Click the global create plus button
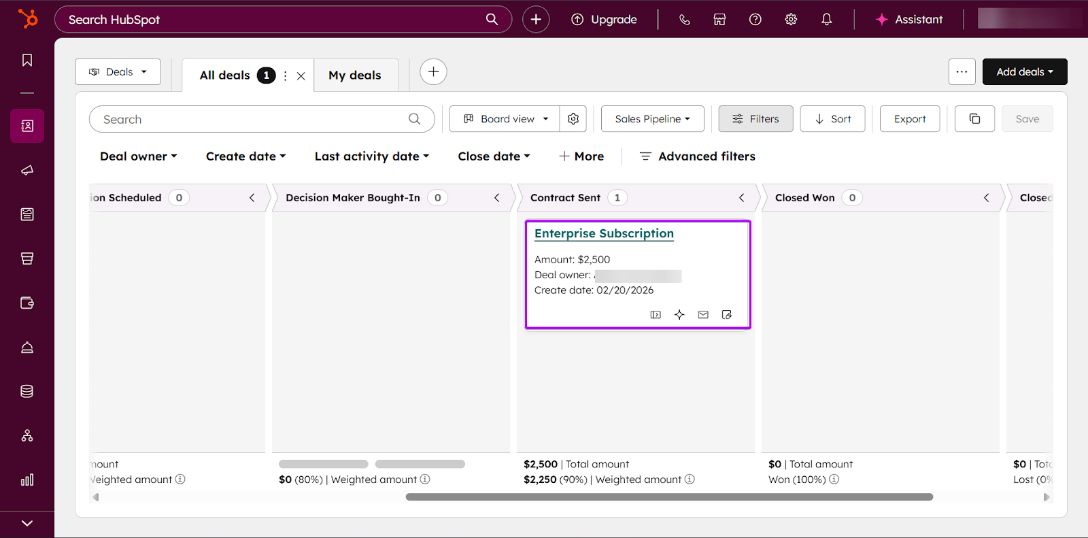 tap(536, 19)
